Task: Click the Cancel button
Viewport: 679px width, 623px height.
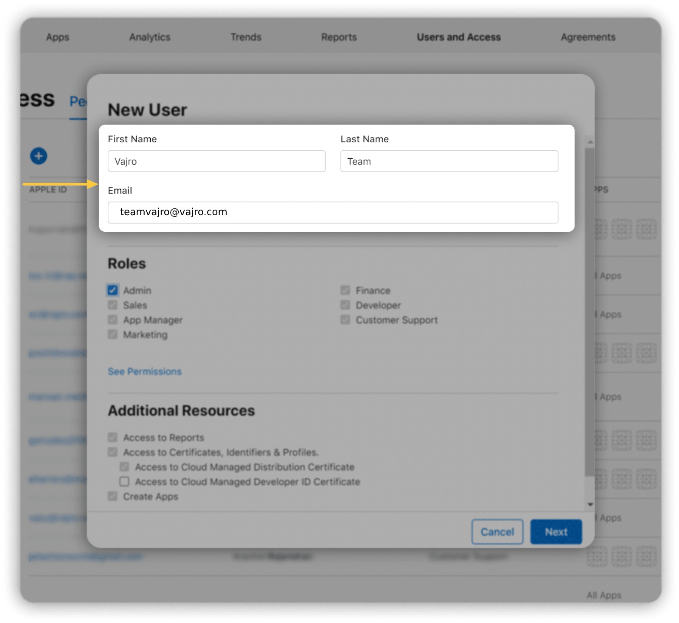Action: [x=497, y=532]
